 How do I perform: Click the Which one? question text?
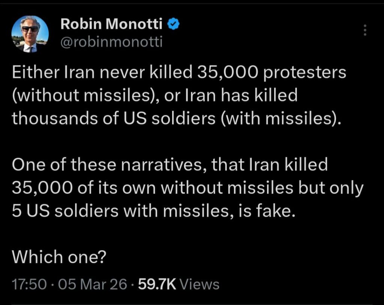click(x=59, y=257)
